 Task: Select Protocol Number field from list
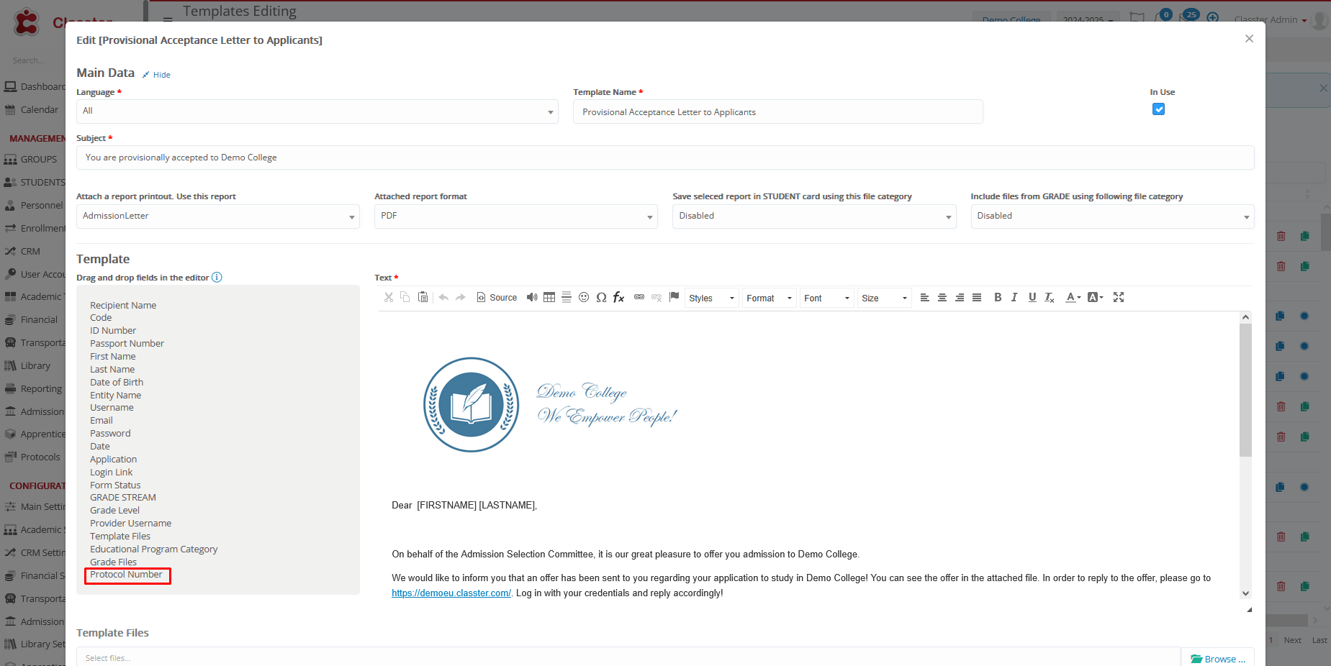[x=126, y=575]
